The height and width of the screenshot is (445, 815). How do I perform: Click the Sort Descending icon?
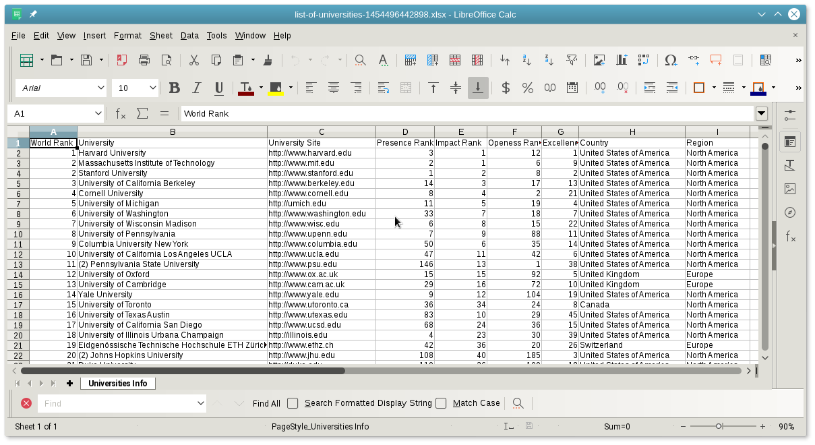(549, 60)
